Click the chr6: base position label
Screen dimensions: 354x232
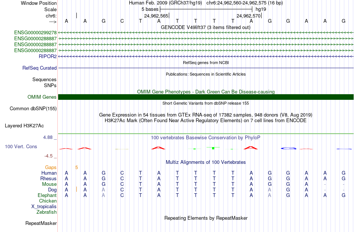(x=51, y=16)
